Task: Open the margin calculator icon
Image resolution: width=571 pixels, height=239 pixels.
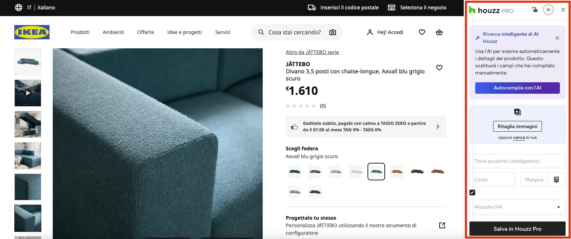Action: coord(556,180)
